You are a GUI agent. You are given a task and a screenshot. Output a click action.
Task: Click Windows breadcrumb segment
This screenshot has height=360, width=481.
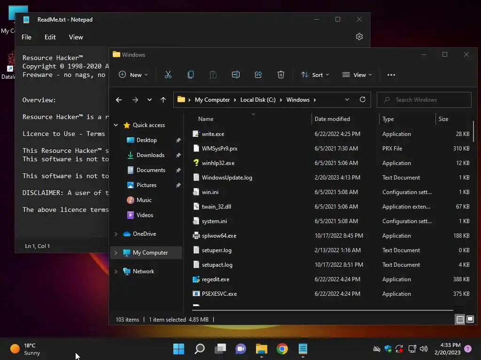click(298, 100)
